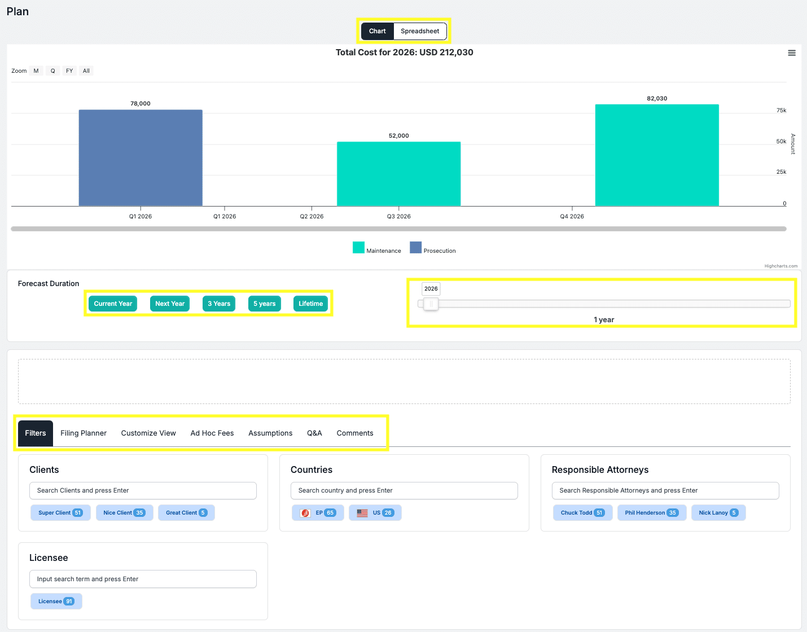Select the Chart view toggle
Image resolution: width=807 pixels, height=632 pixels.
point(377,31)
